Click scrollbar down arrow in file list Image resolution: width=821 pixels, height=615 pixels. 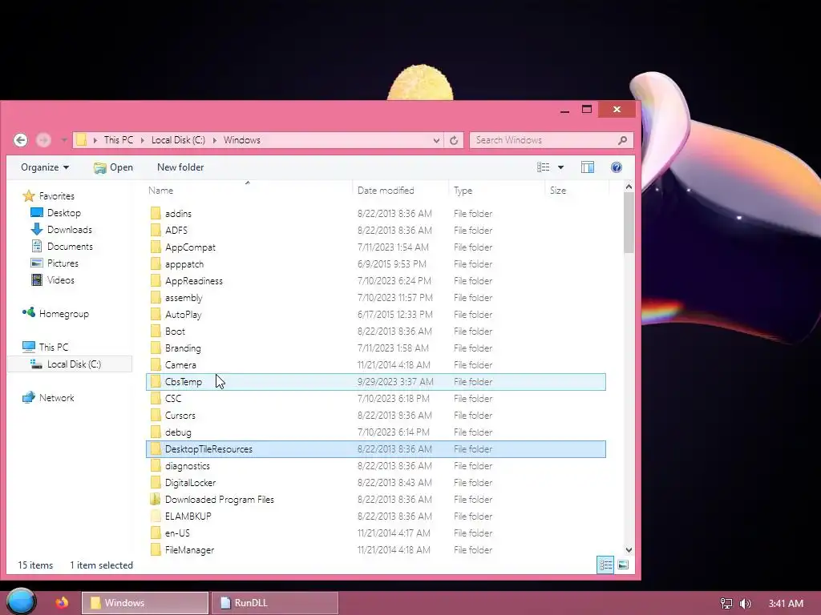pos(629,549)
